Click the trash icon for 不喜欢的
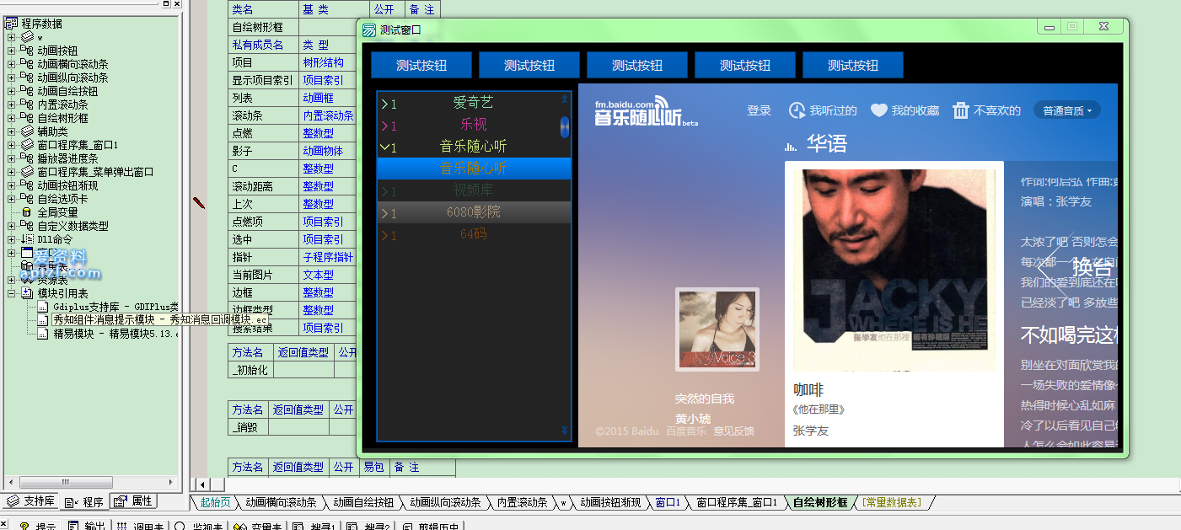This screenshot has width=1181, height=530. [x=961, y=110]
